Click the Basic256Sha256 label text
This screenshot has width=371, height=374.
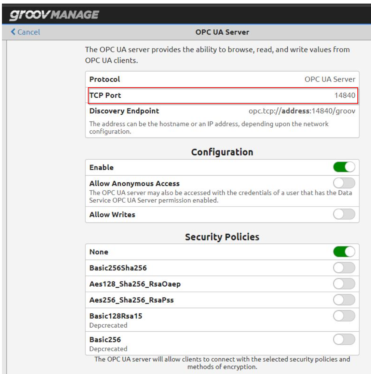[x=118, y=268]
